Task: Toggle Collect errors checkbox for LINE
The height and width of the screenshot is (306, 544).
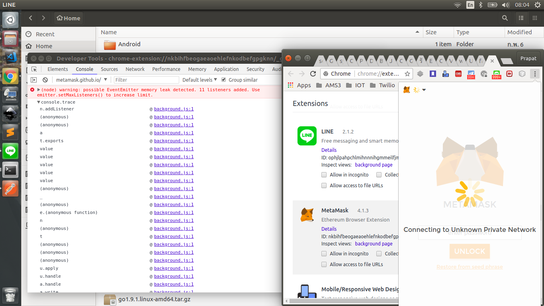Action: [x=379, y=175]
